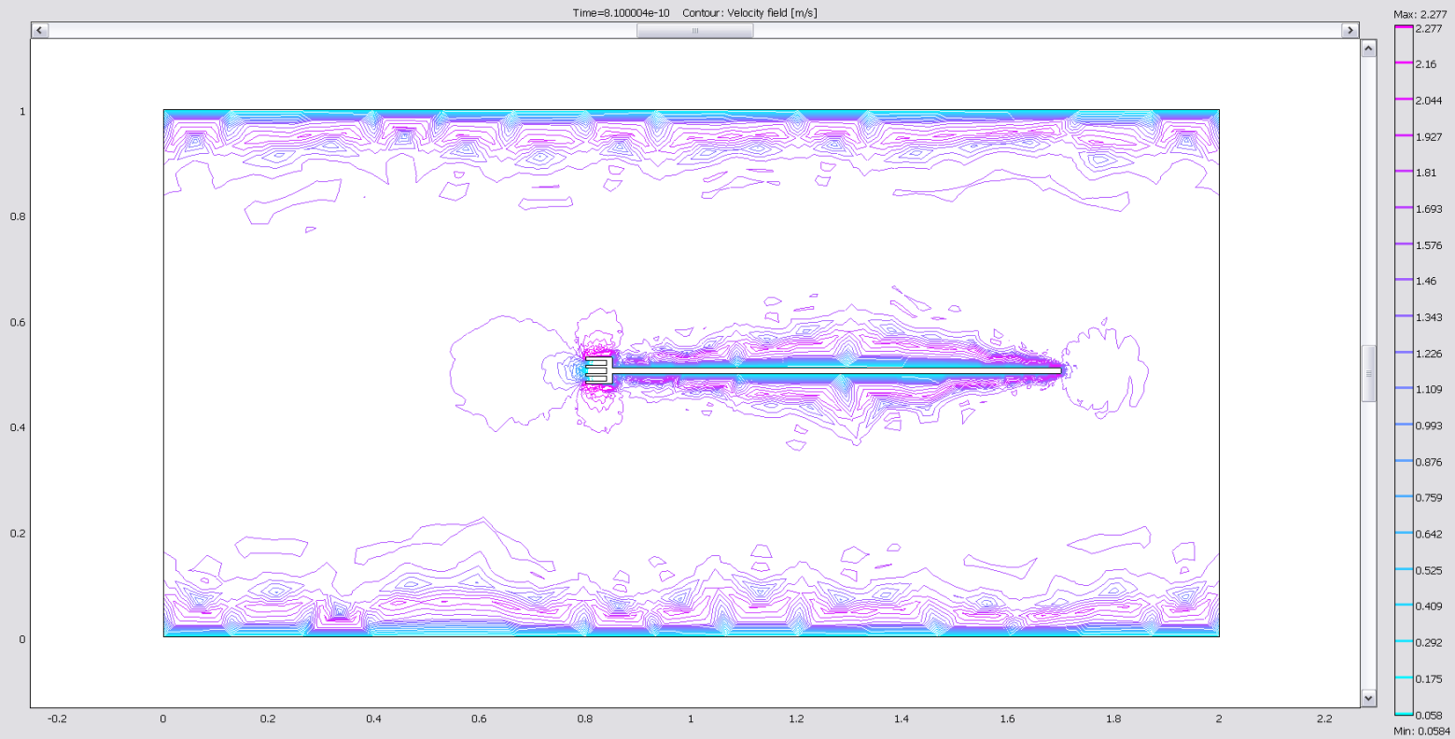Click the 'Max: 2.277' legend label

(x=1420, y=15)
